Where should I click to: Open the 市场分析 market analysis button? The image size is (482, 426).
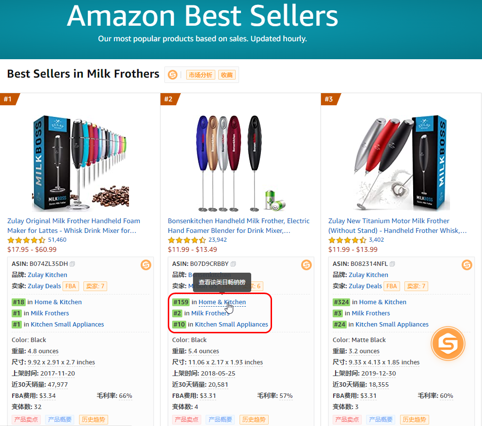click(x=200, y=75)
